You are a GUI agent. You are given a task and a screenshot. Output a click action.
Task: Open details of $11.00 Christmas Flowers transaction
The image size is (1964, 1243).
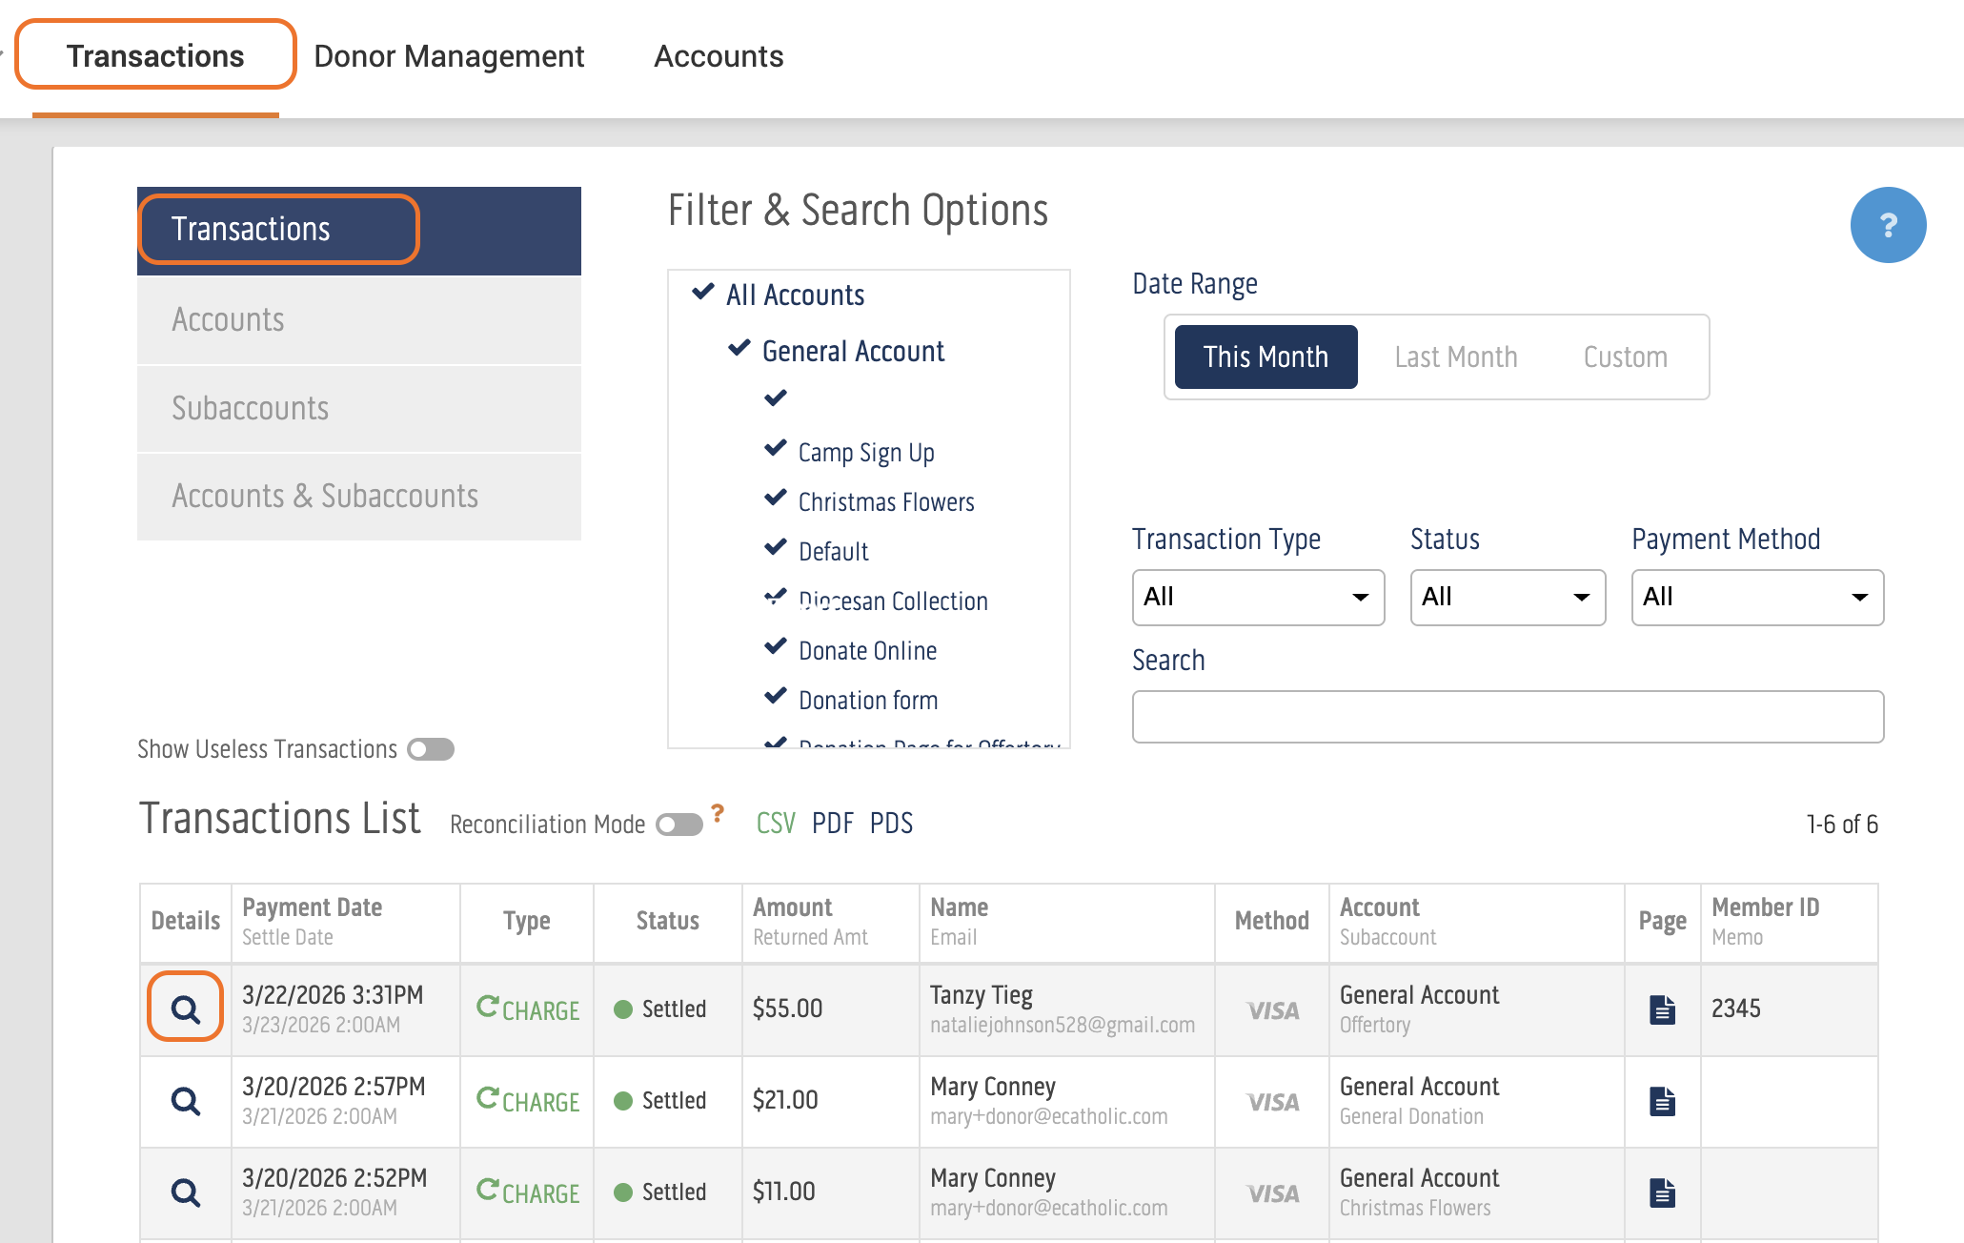click(185, 1192)
